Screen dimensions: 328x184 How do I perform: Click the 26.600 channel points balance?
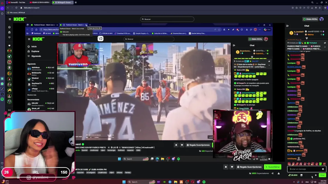coord(293,175)
